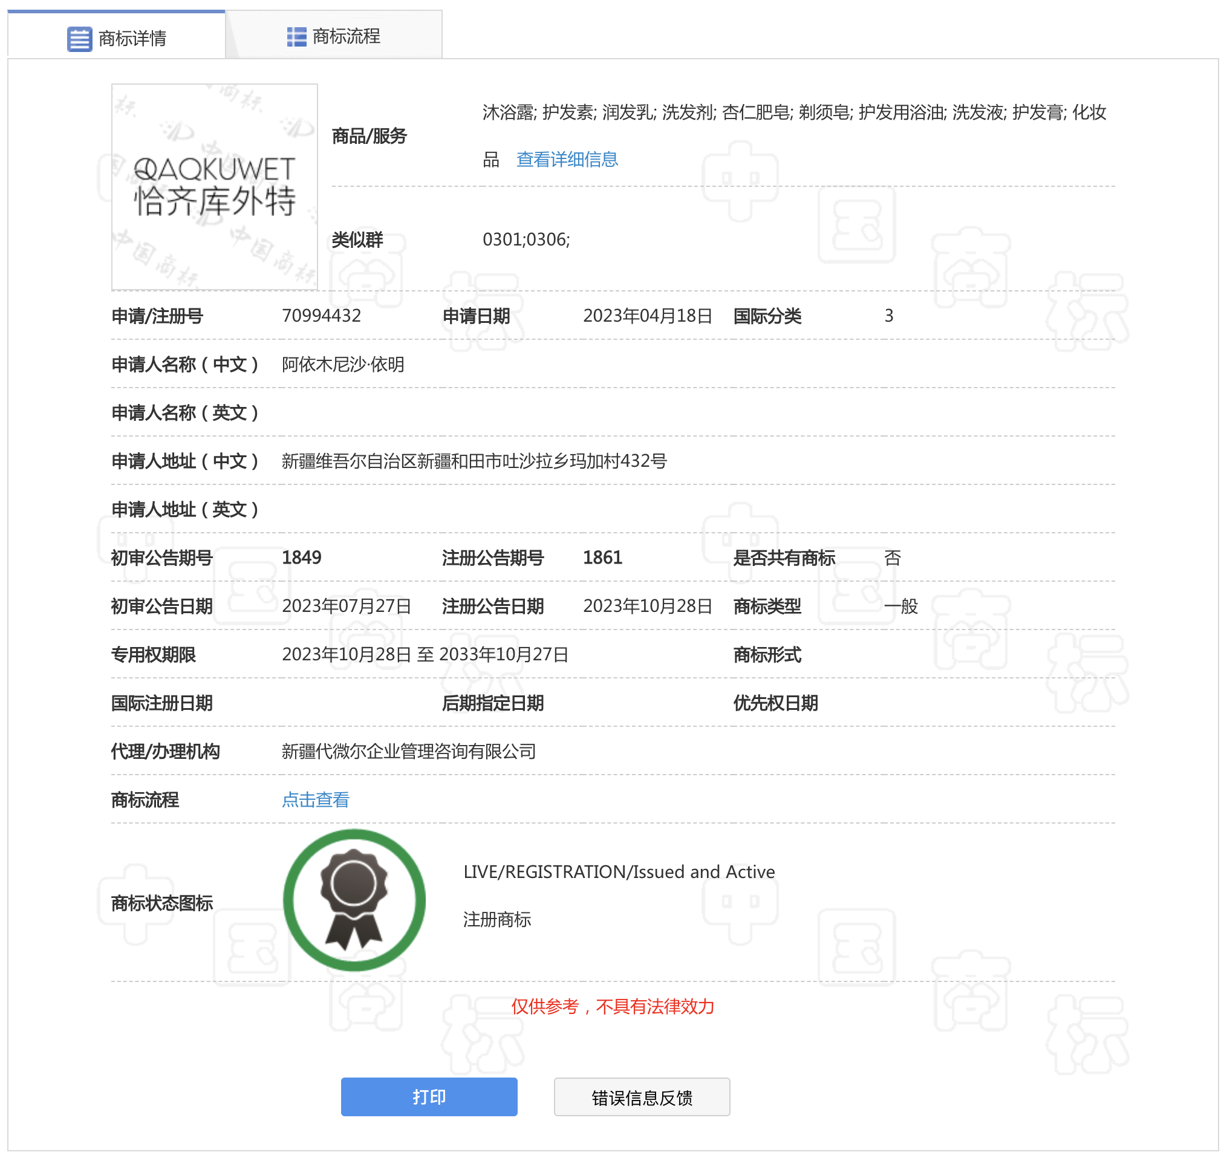
Task: Open the 查看详细信息 link
Action: click(x=567, y=160)
